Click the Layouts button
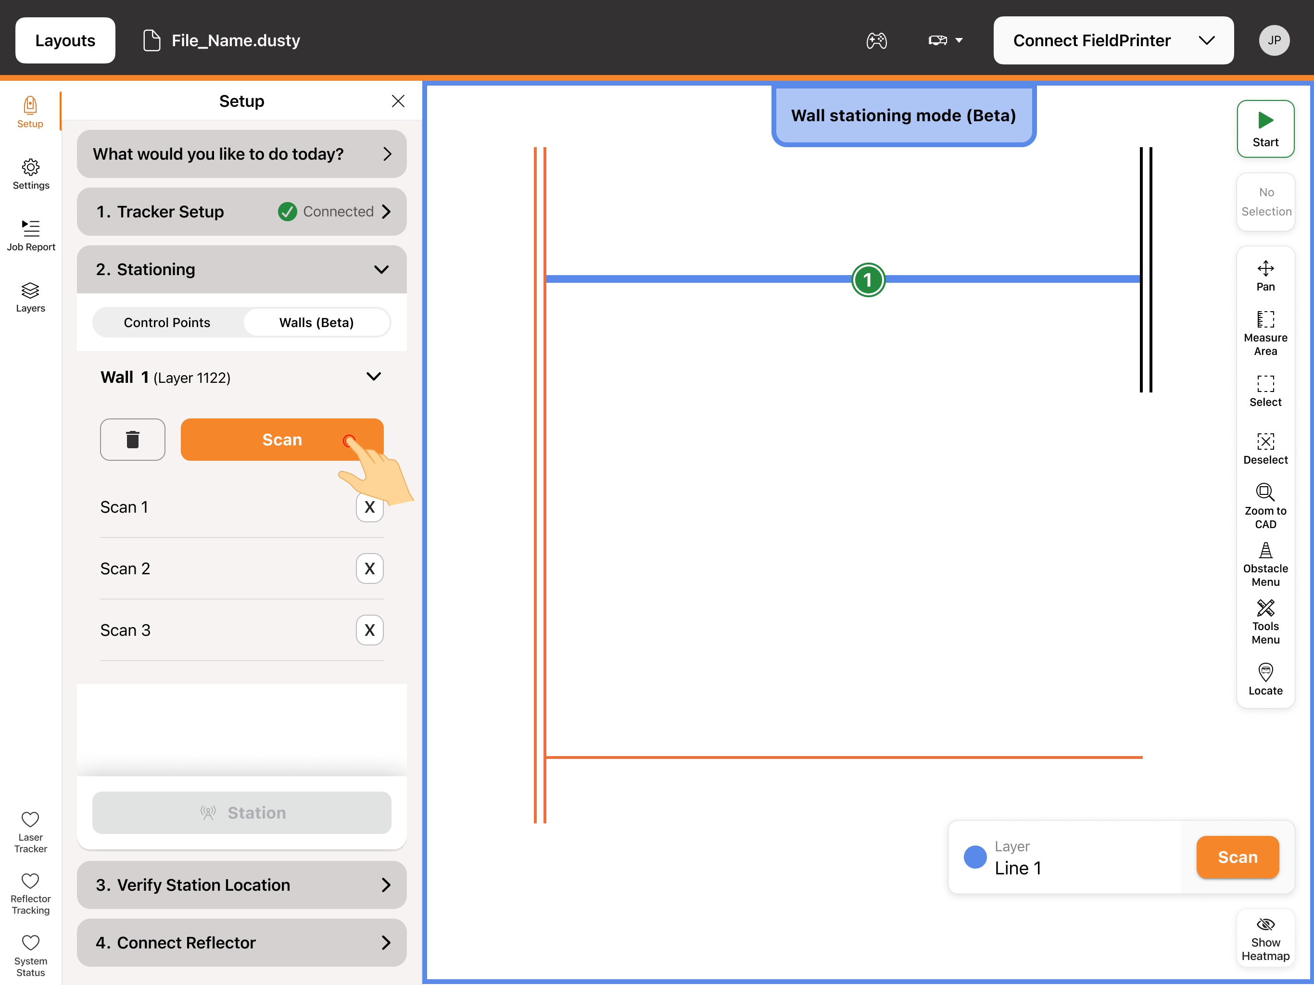1314x985 pixels. click(x=65, y=40)
